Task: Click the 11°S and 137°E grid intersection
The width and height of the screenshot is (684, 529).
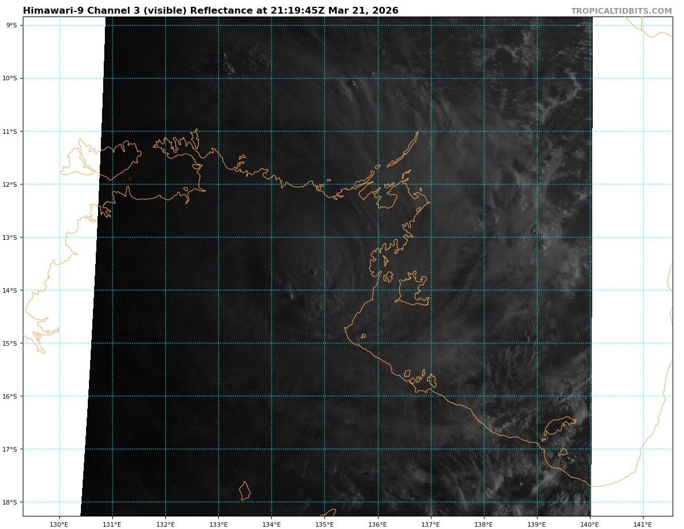Action: pos(431,132)
